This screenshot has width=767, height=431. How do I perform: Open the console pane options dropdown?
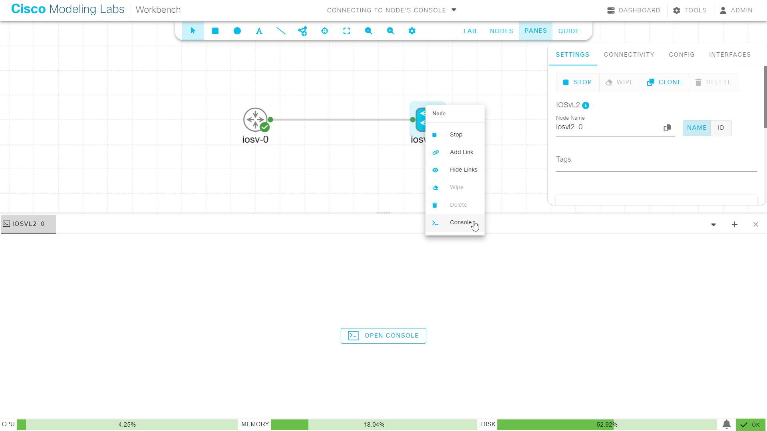[713, 224]
